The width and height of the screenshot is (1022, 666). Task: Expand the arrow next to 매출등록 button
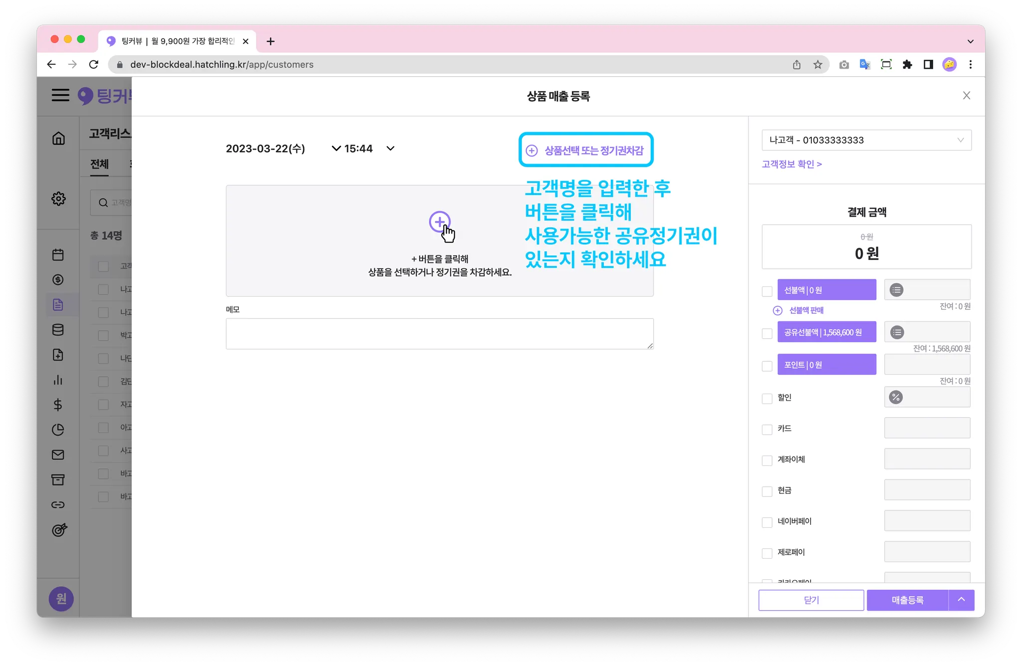961,600
